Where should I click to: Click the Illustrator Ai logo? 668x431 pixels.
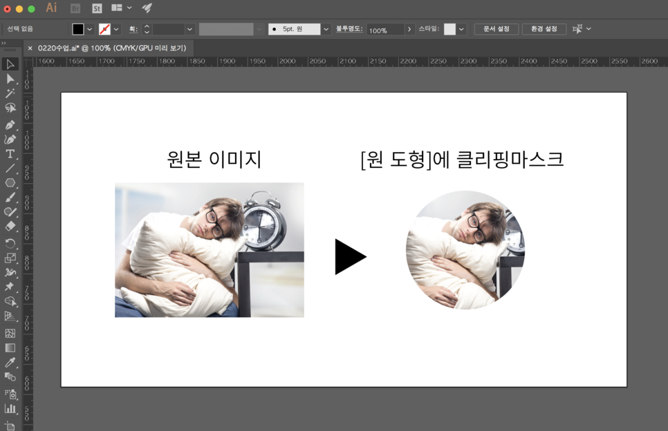(x=52, y=8)
